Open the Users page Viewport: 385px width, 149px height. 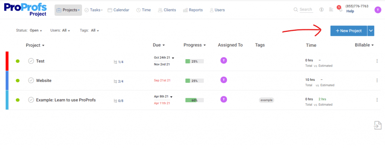(x=217, y=10)
